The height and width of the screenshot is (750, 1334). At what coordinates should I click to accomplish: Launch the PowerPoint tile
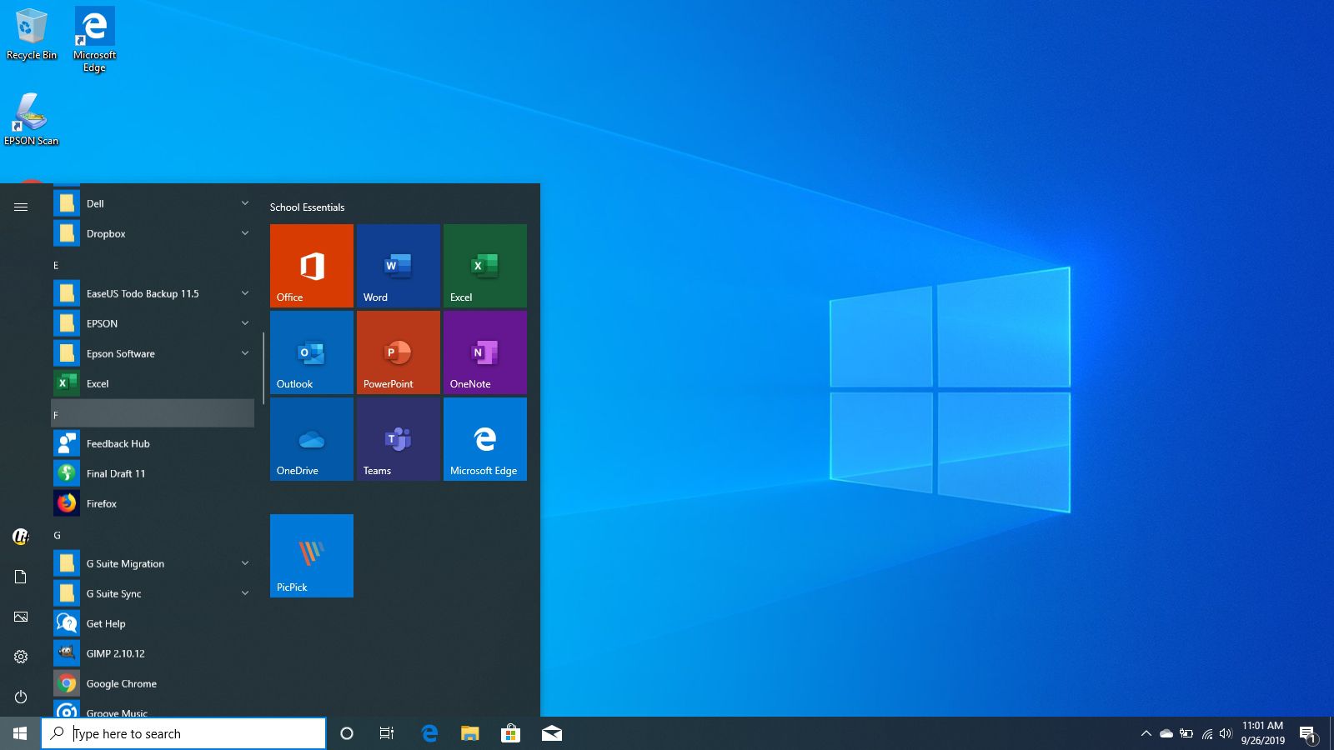click(399, 352)
